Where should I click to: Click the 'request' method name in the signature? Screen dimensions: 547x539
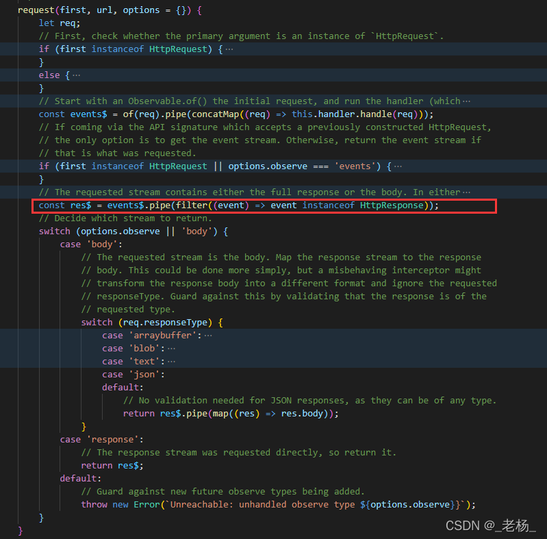pos(36,10)
